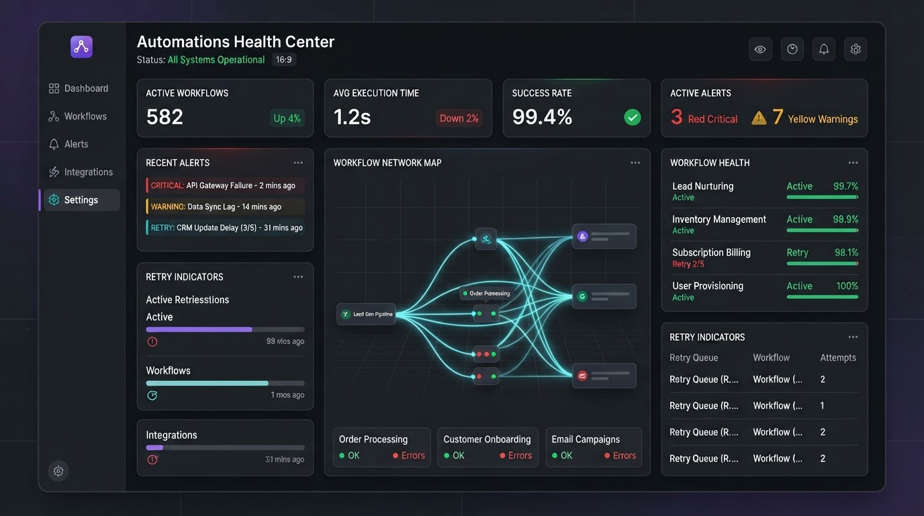Click the purple app logo icon

tap(81, 47)
